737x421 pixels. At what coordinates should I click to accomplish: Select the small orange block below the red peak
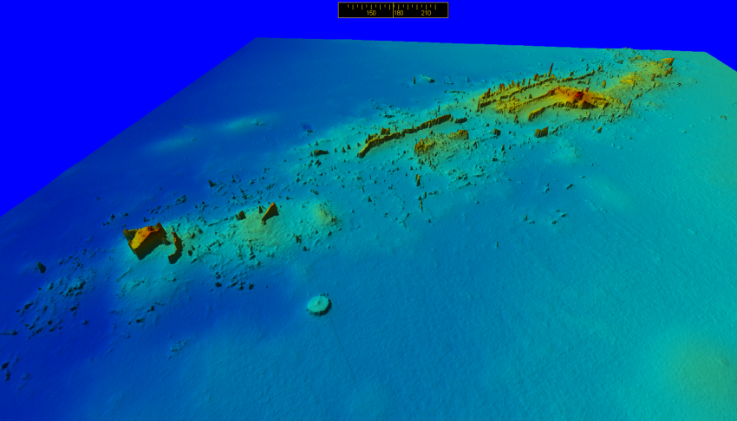(x=542, y=133)
